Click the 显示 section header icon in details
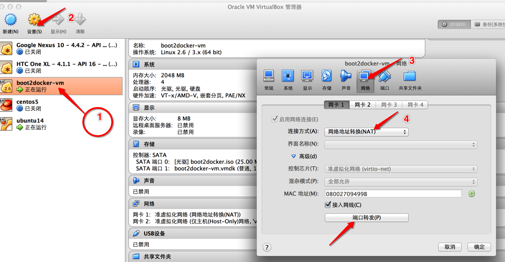Image resolution: width=505 pixels, height=262 pixels. 136,108
